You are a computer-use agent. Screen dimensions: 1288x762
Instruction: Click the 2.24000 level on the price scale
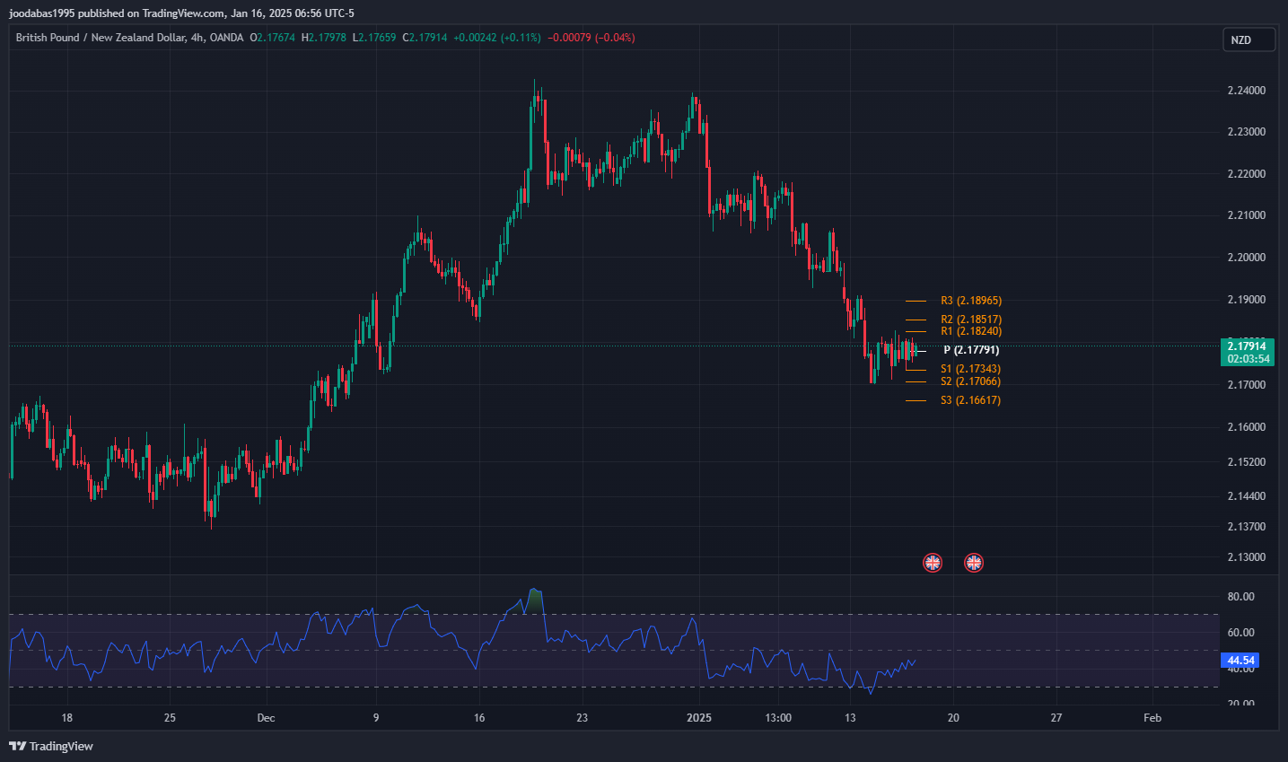(1246, 91)
